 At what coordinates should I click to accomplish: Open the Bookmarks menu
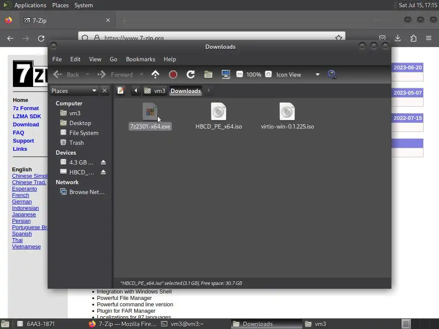pyautogui.click(x=141, y=59)
